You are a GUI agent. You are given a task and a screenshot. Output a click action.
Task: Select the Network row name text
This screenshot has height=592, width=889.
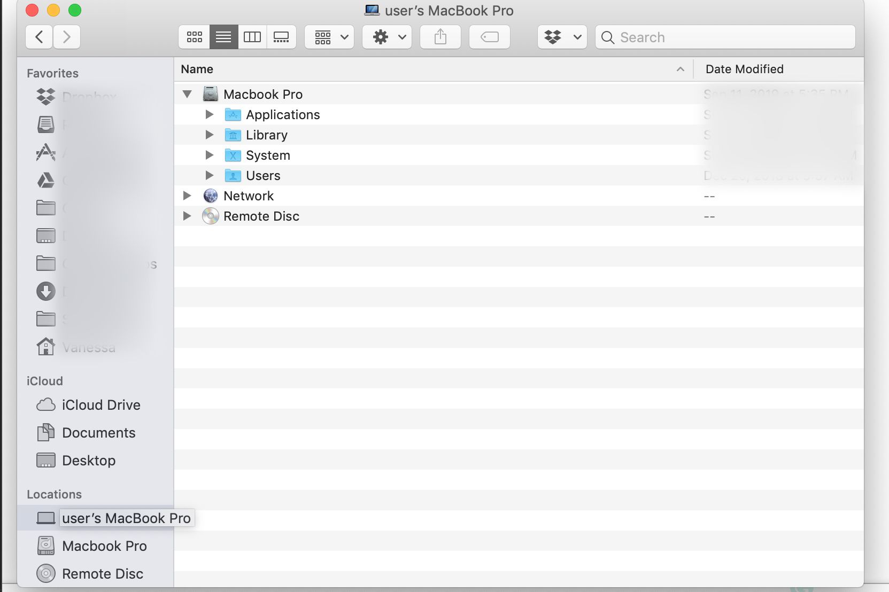249,196
